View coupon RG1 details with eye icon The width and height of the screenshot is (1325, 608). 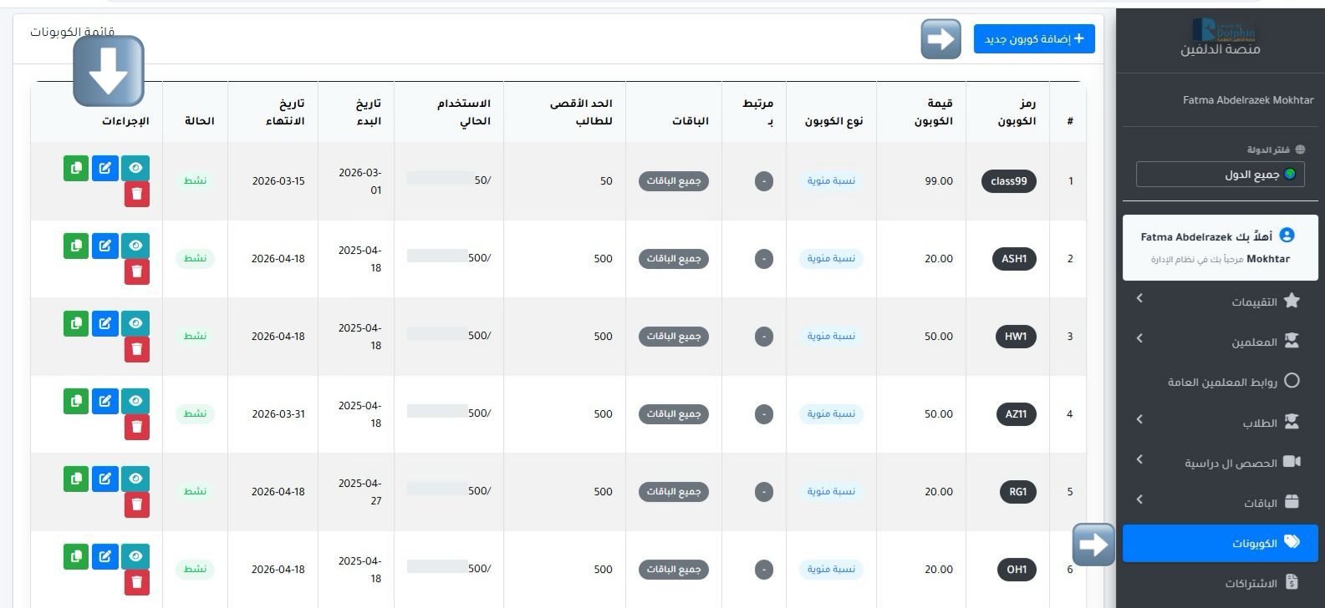[135, 479]
